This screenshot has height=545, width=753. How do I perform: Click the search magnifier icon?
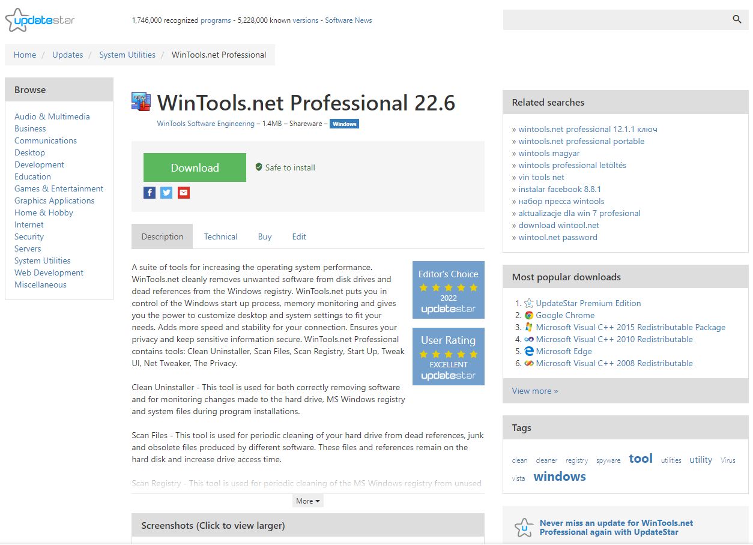[737, 19]
